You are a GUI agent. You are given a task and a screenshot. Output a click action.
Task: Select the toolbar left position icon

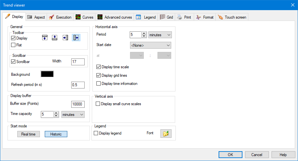76,38
